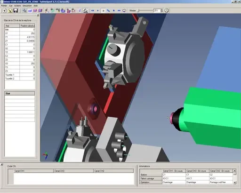Viewport: 241px width, 193px height.
Task: Click the rewind simulation double-arrow button
Action: pos(93,11)
